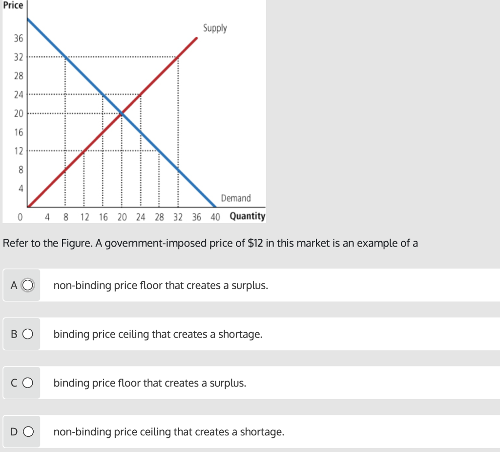
Task: Select radio button for answer A
Action: pos(28,285)
